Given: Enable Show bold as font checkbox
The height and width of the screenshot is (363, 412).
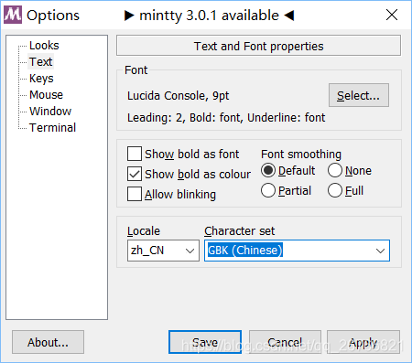Looking at the screenshot, I should pyautogui.click(x=135, y=154).
